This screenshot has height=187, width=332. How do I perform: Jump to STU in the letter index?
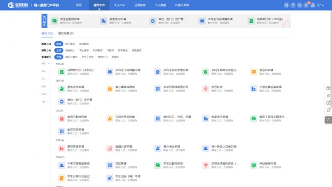click(43, 86)
